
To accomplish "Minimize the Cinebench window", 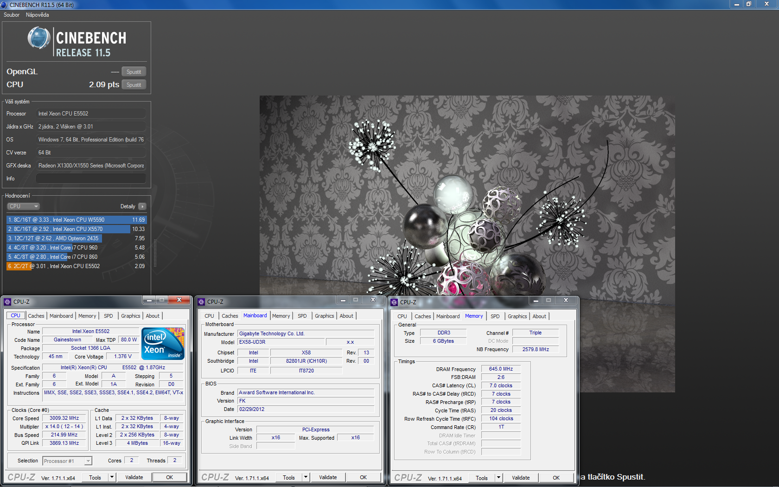I will tap(736, 4).
